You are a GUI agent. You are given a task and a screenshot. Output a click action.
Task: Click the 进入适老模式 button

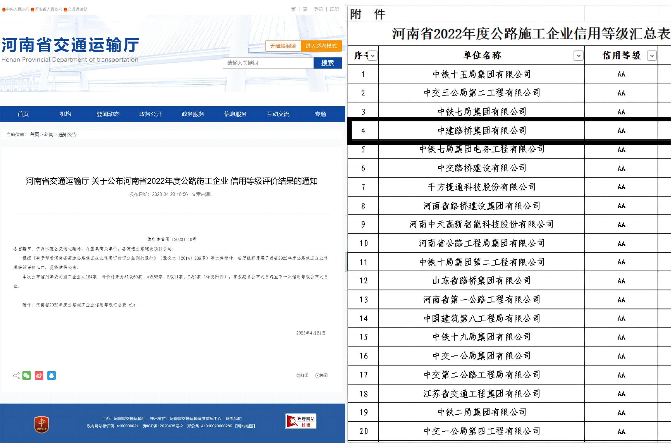tap(321, 46)
